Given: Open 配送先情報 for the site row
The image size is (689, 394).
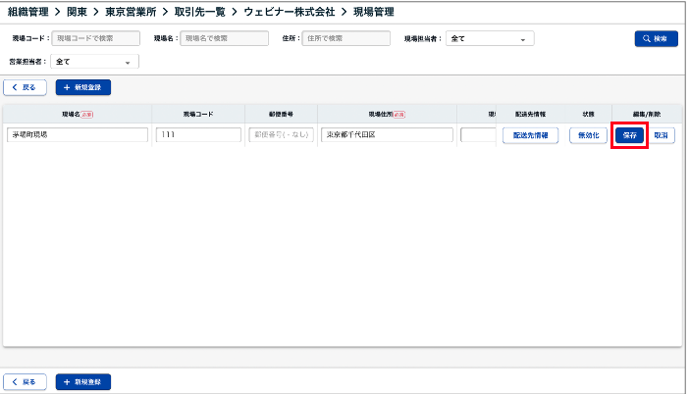Looking at the screenshot, I should click(530, 135).
